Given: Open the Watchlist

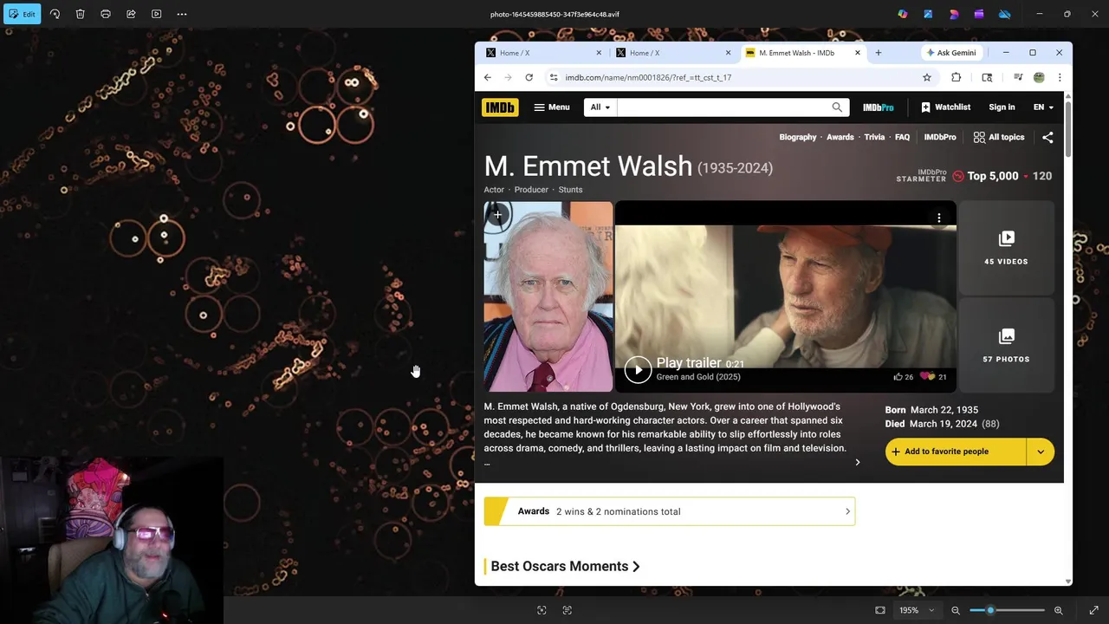Looking at the screenshot, I should (x=945, y=107).
